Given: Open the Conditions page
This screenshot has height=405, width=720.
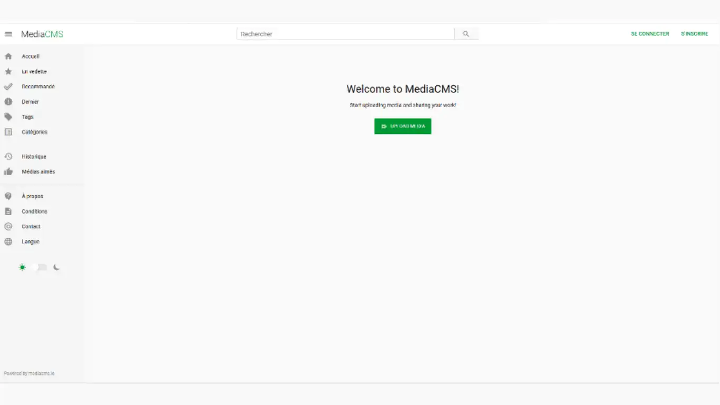Looking at the screenshot, I should [x=33, y=211].
